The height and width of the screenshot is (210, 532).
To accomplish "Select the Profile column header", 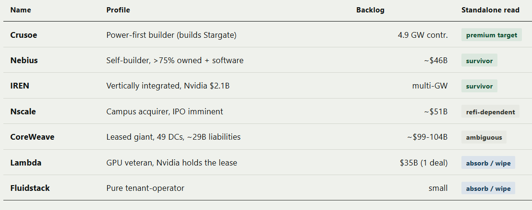I will pyautogui.click(x=118, y=10).
